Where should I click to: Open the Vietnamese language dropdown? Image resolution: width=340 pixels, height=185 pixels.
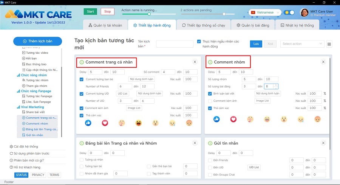pyautogui.click(x=265, y=12)
